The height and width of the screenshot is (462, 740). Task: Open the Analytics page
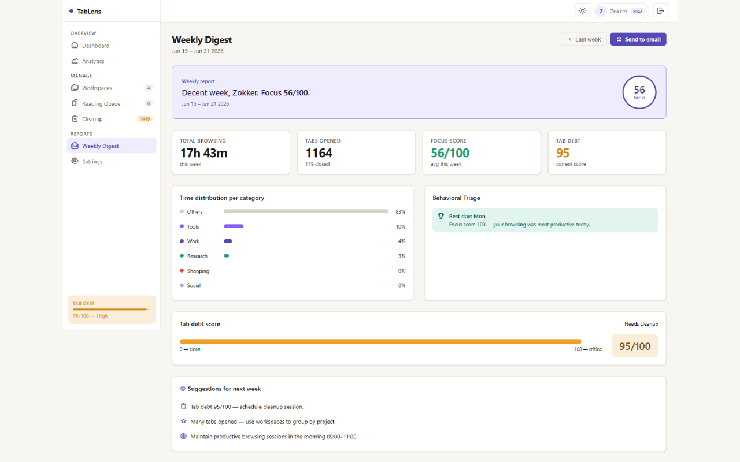112,61
